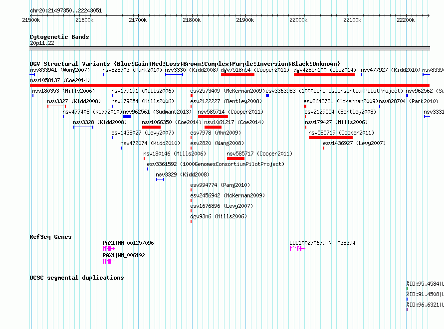Click the %ID:91.4508 segmental duplication entry
This screenshot has width=444, height=329.
425,294
